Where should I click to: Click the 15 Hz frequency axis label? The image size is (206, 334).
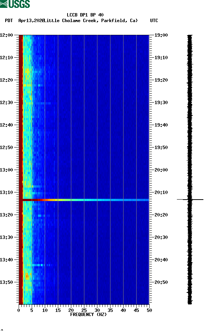point(58,310)
